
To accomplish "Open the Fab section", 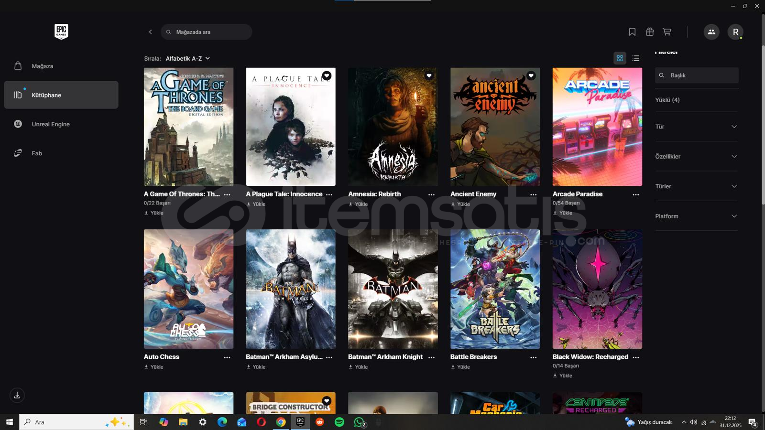I will (61, 153).
